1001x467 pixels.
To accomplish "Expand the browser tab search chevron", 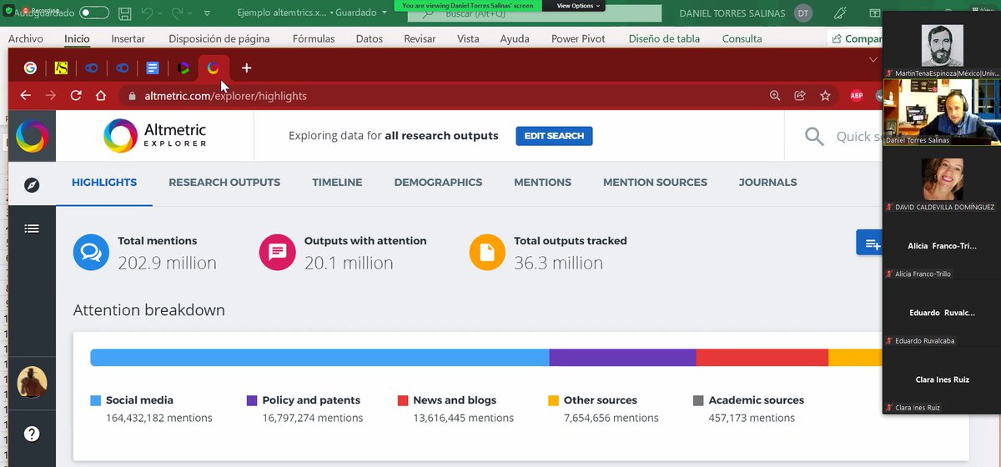I will click(873, 60).
